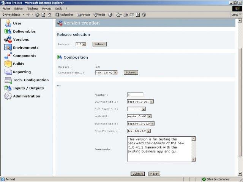Screen dimensions: 243x182
Task: Open the Deliverables section icon
Action: coord(8,31)
